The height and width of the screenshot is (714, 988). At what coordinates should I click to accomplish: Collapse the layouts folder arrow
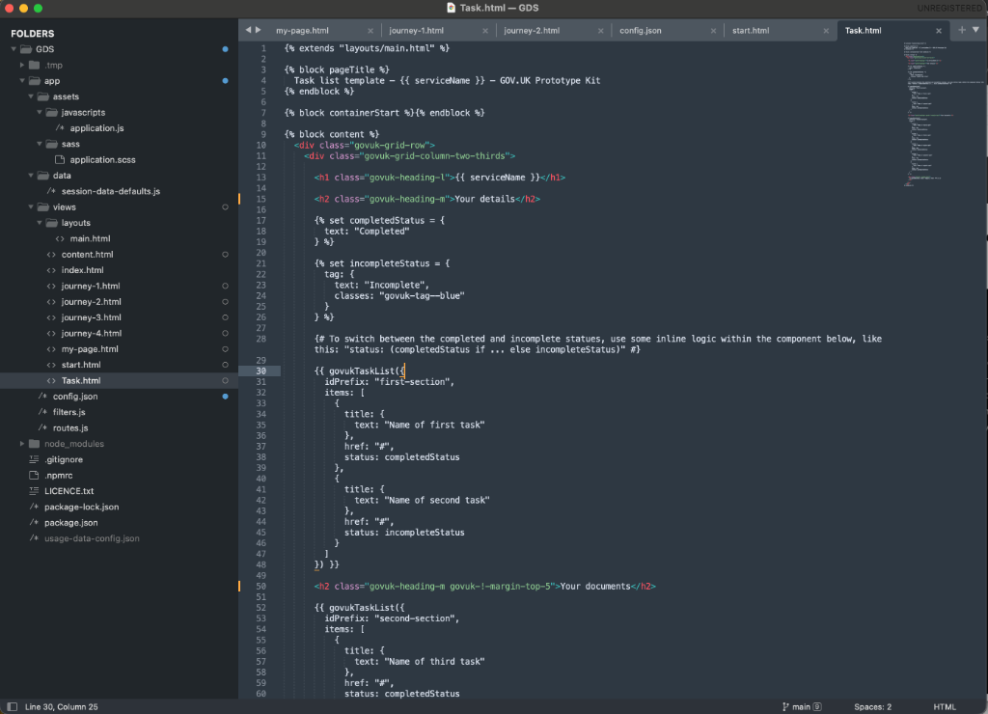[39, 223]
